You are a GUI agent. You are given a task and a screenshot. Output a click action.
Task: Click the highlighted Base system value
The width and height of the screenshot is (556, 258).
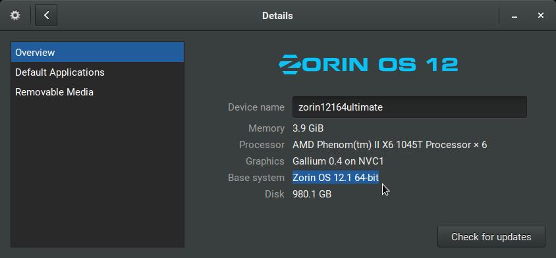tap(335, 178)
